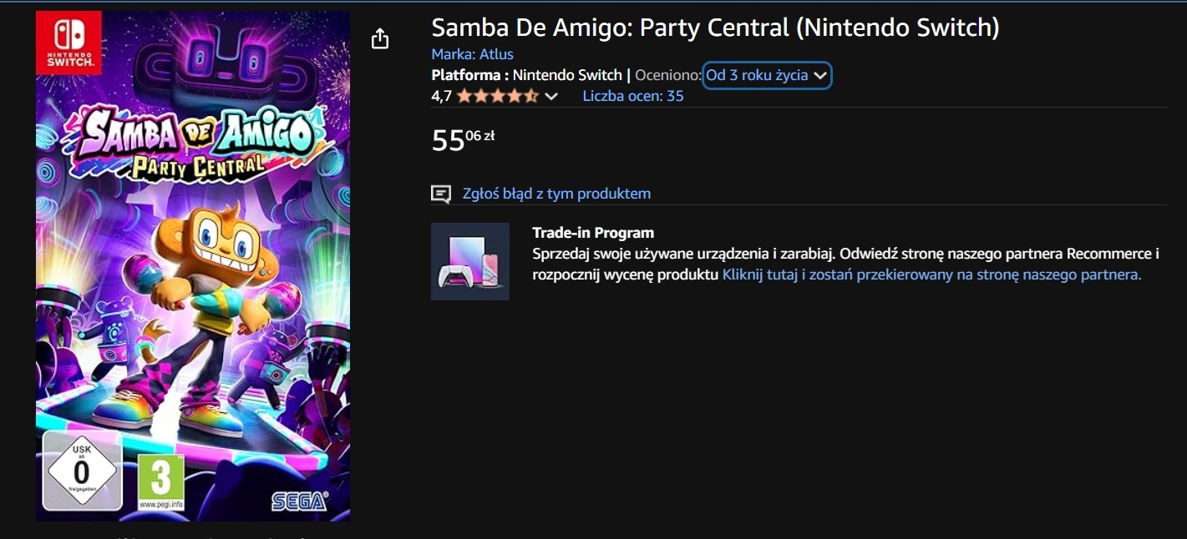Expand the rating breakdown chevron after stars
1187x539 pixels.
tap(551, 97)
